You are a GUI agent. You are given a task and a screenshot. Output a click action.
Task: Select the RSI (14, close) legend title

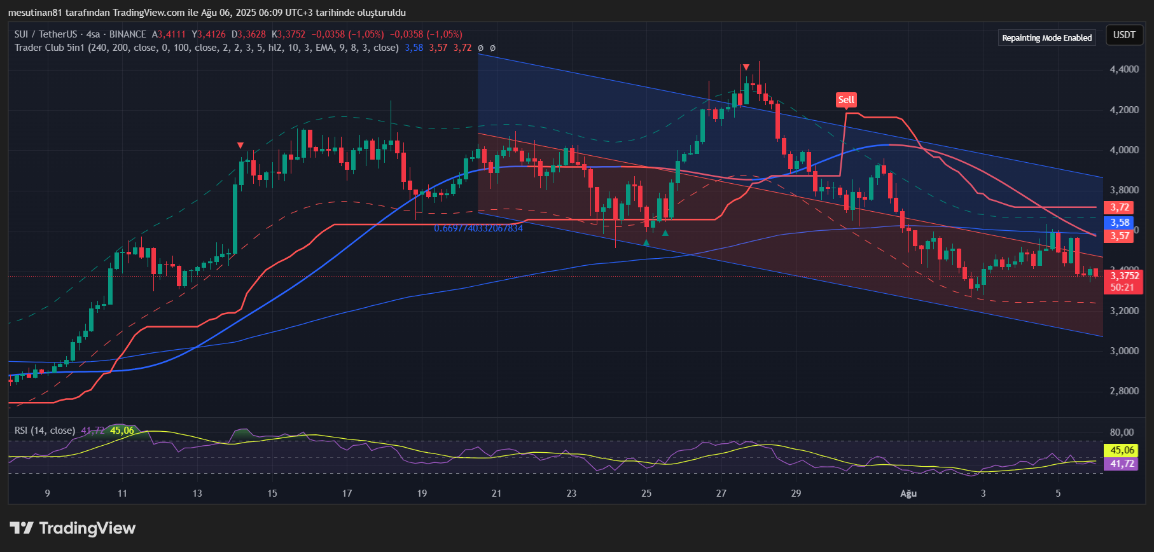pos(45,431)
